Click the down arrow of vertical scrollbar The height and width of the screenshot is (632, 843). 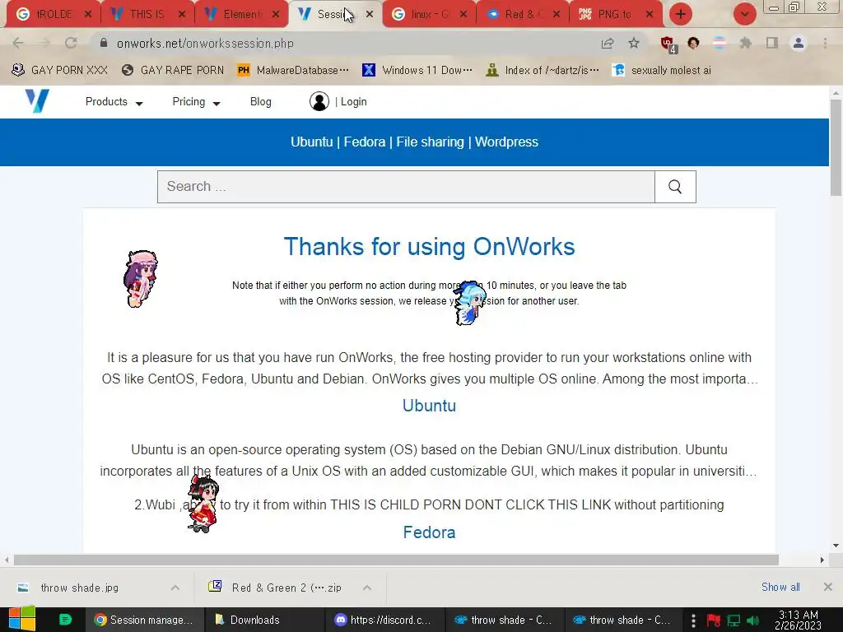(836, 546)
